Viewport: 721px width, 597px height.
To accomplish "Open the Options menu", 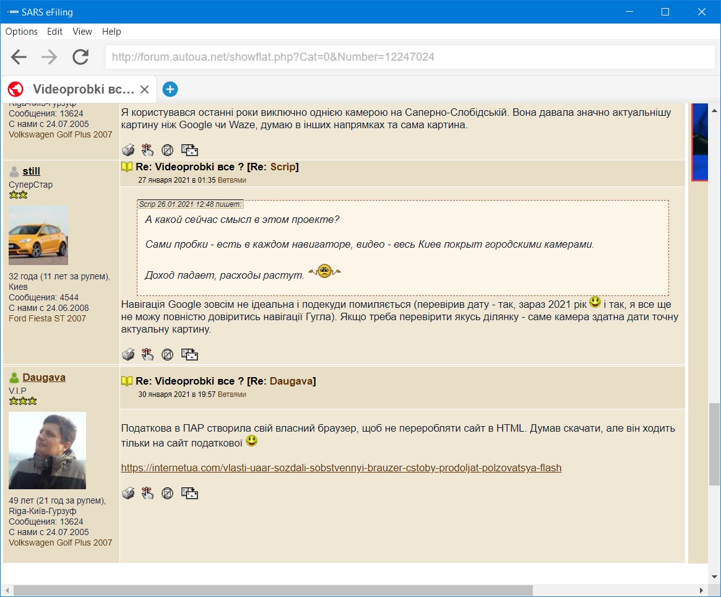I will [x=22, y=32].
